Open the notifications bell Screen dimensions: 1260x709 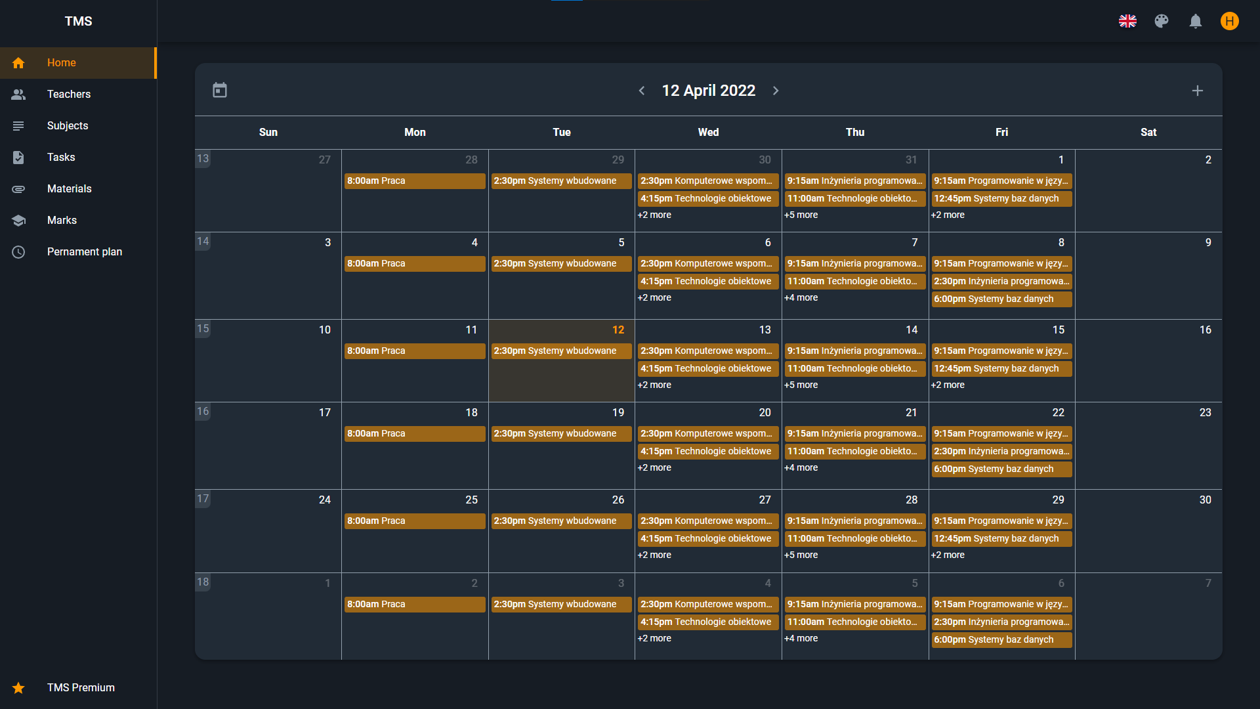coord(1195,21)
